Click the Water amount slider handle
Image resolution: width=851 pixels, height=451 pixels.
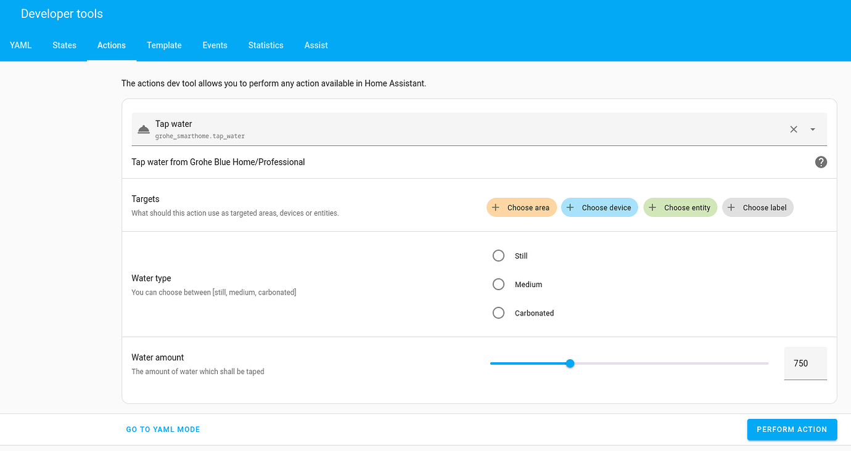570,364
